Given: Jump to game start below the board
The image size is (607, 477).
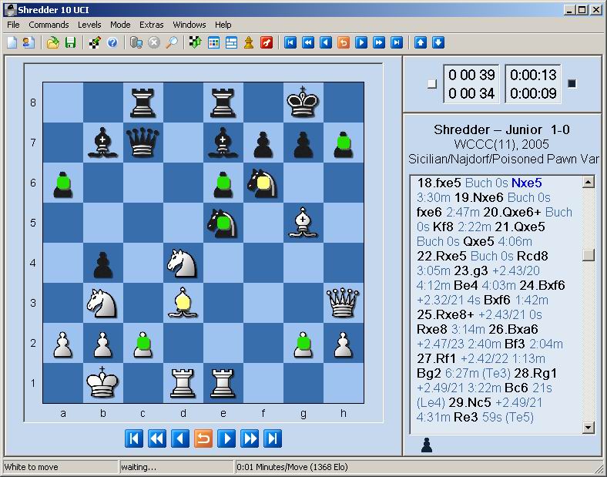Looking at the screenshot, I should click(134, 438).
